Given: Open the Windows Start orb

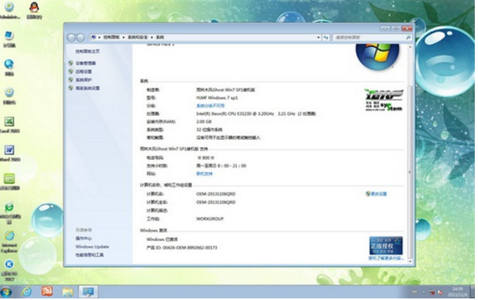Looking at the screenshot, I should pyautogui.click(x=6, y=292).
